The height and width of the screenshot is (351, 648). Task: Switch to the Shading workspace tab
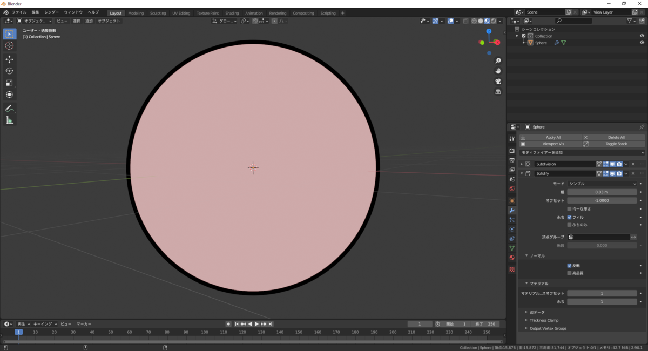tap(232, 13)
